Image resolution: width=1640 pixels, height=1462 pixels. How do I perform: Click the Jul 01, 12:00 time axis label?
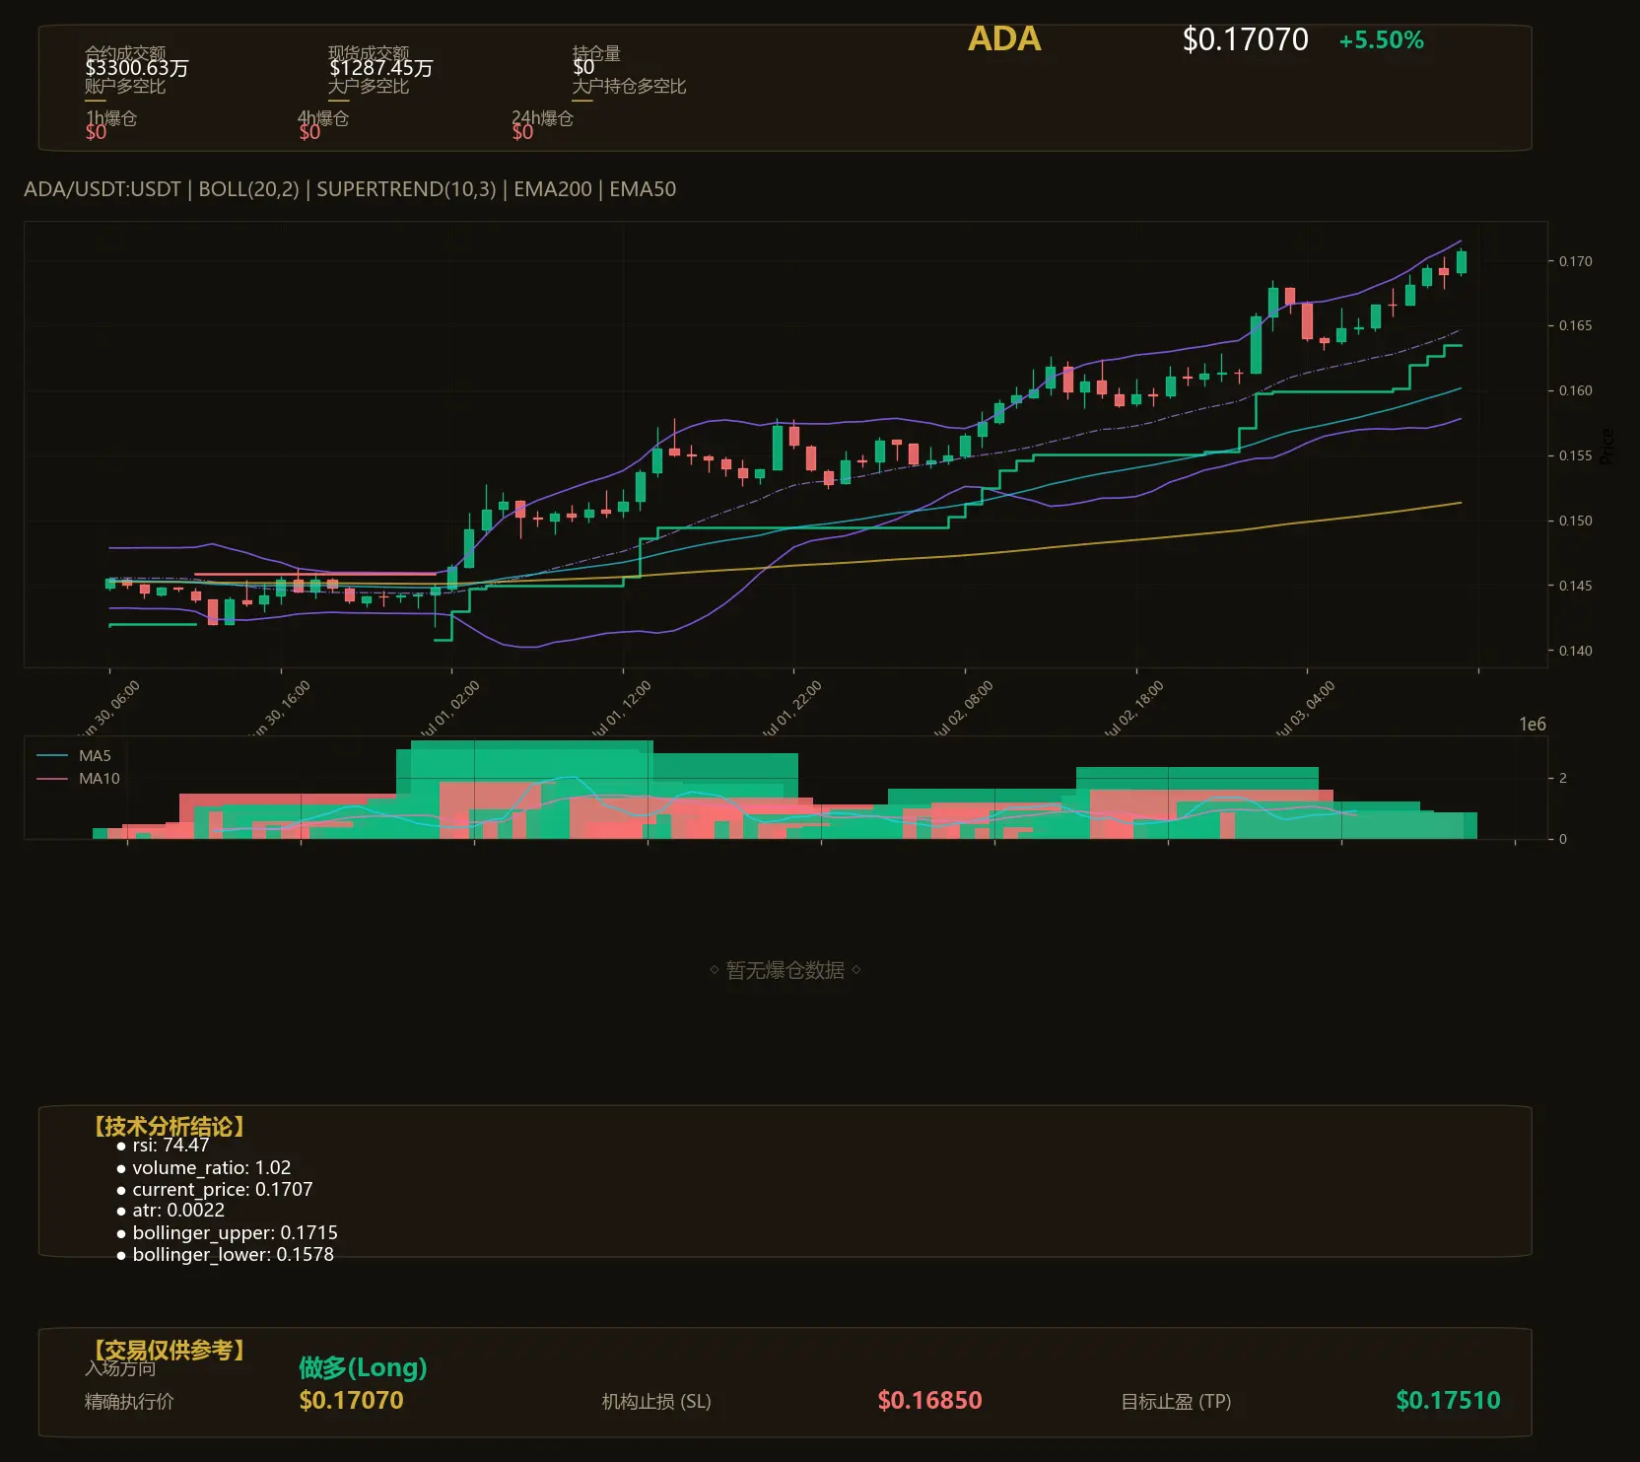pyautogui.click(x=621, y=709)
